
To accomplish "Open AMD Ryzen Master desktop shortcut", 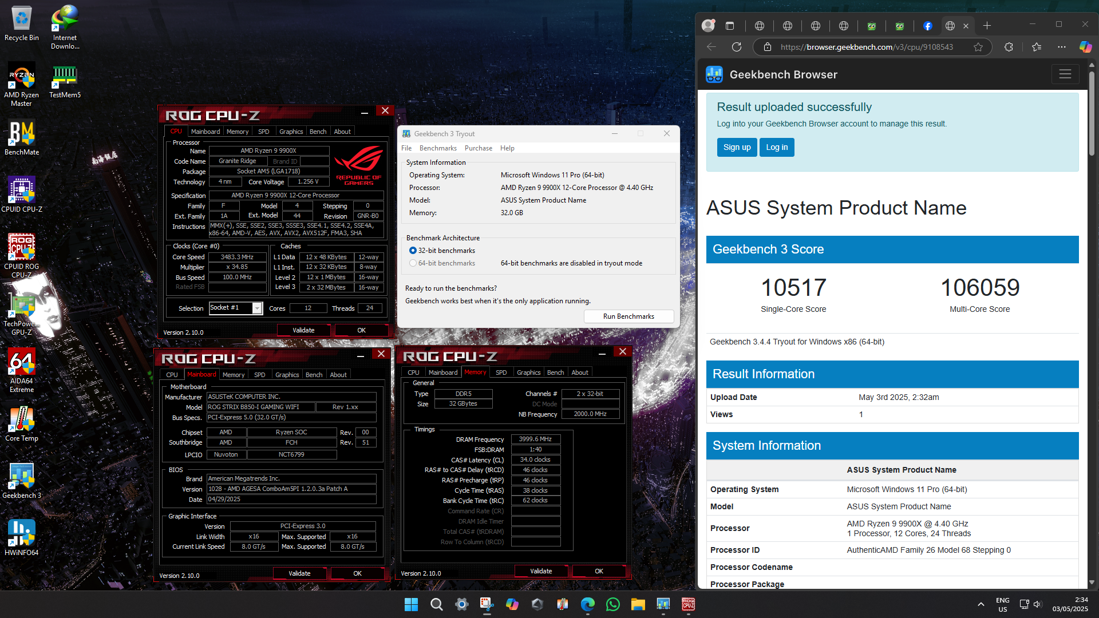I will point(22,84).
